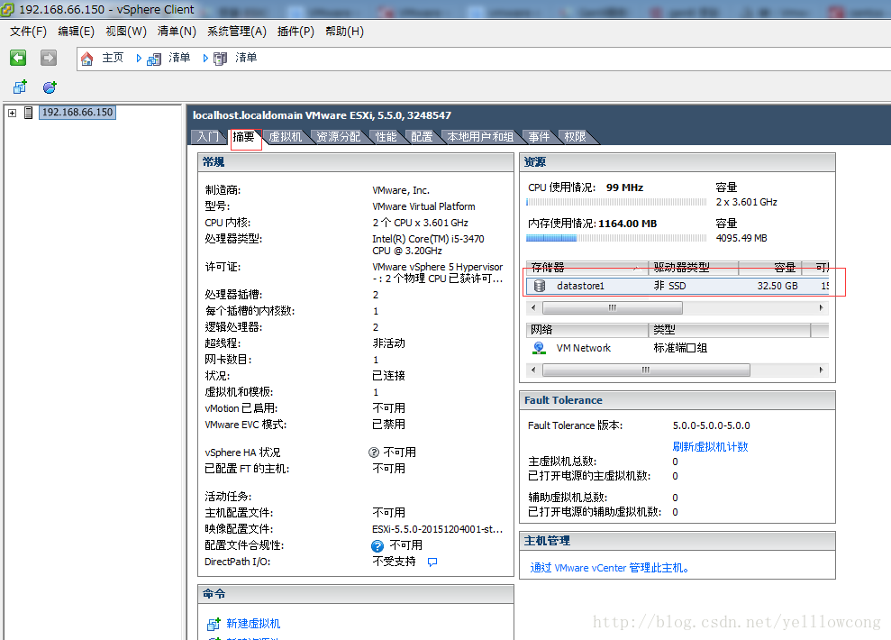Switch to the 本地用户和组 tab
Viewport: 891px width, 640px height.
[x=480, y=137]
